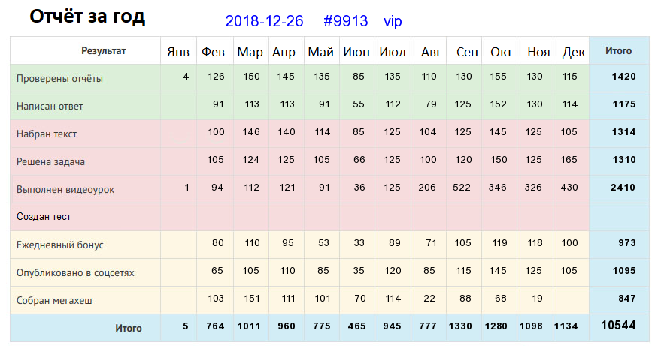Screen dimensions: 655x349
Task: Click January value 1 in Выполнен видеоурок
Action: tap(186, 188)
